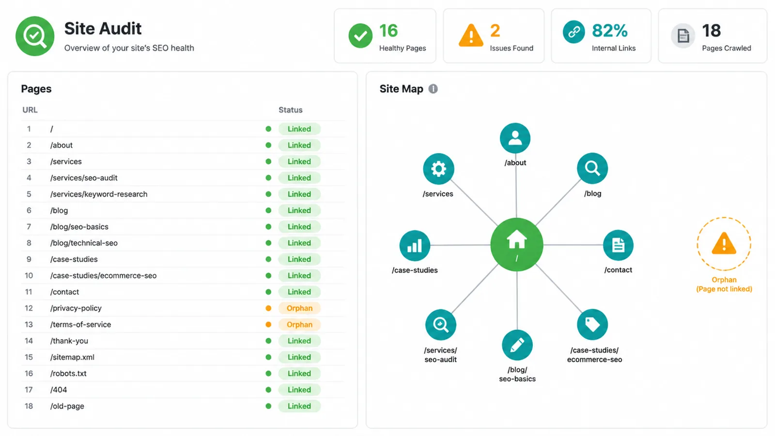Click the 82% Internal Links value
The height and width of the screenshot is (436, 775).
coord(609,31)
